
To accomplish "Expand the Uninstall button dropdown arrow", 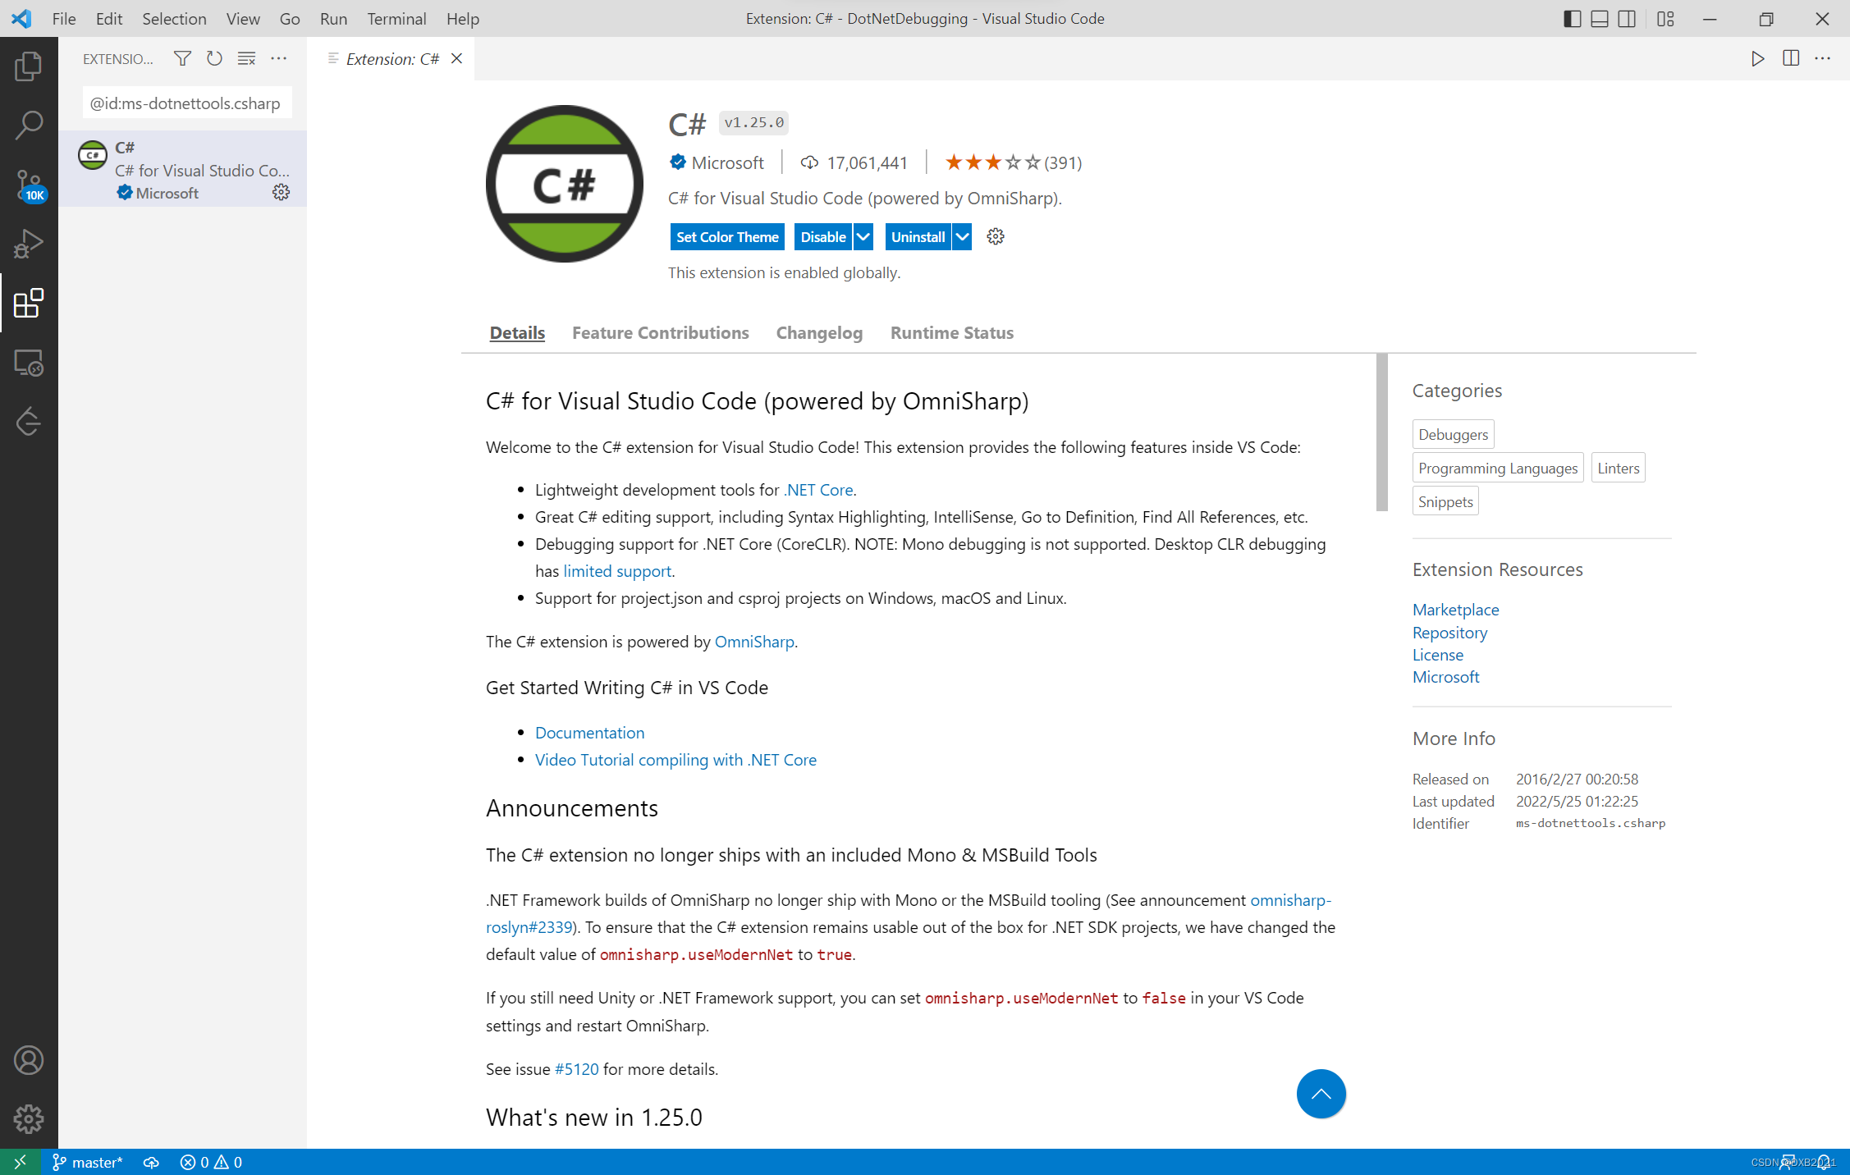I will point(962,237).
